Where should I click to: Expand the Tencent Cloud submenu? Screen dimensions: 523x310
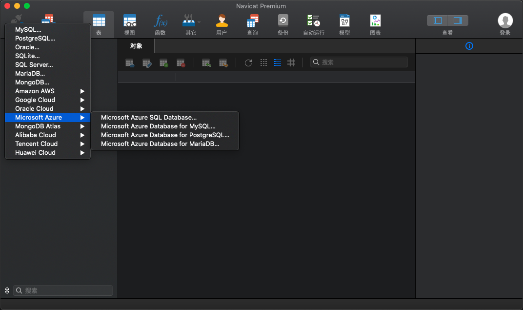(48, 144)
